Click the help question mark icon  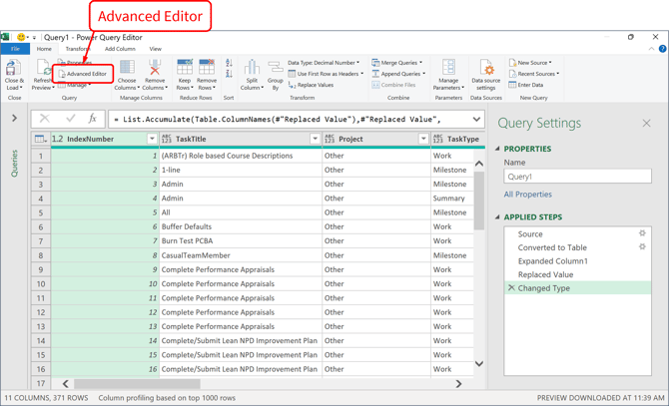click(663, 49)
